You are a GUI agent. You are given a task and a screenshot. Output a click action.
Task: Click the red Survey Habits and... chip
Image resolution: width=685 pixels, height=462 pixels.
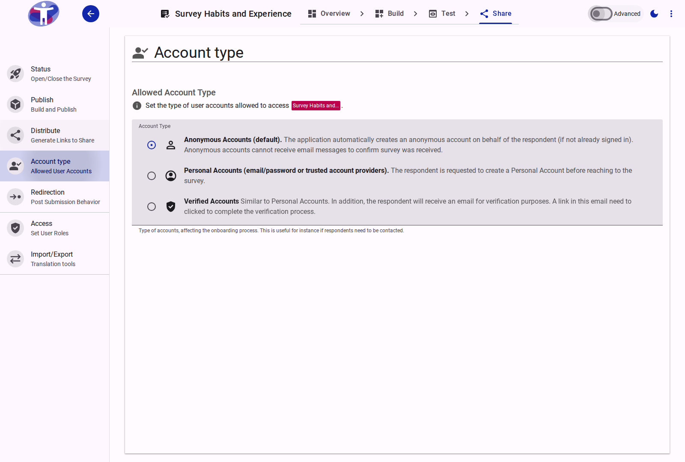[x=316, y=106]
